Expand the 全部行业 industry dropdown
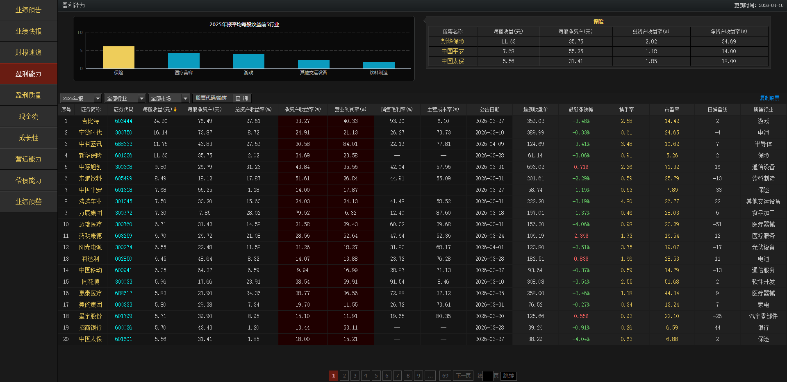 125,98
